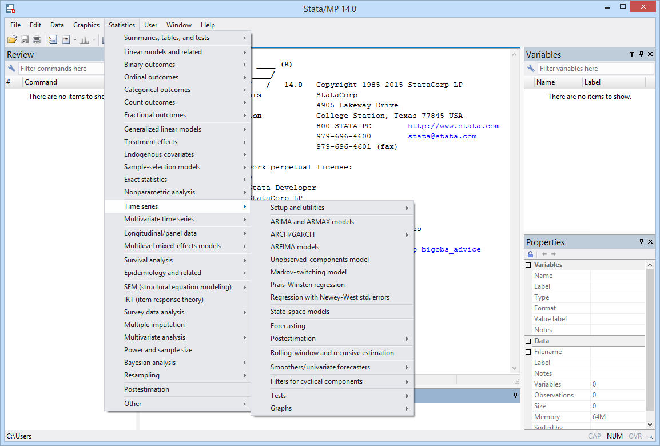
Task: Open the ARIMA and ARMAX models entry
Action: click(312, 222)
